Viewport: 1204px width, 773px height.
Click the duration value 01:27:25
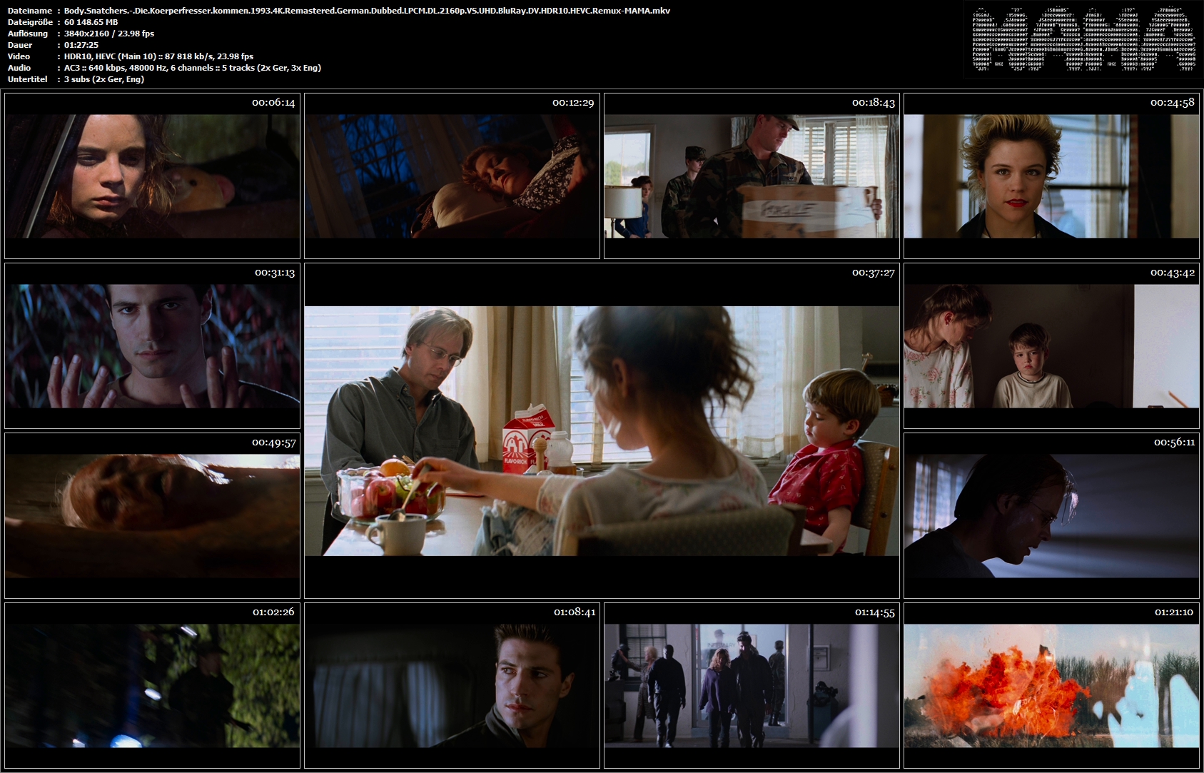click(81, 45)
